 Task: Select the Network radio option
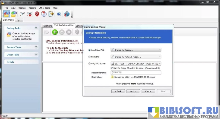click(90, 57)
